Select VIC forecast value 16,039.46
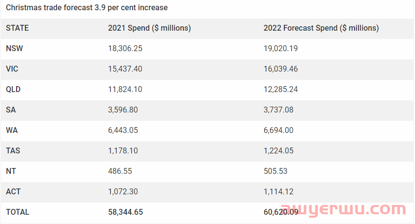This screenshot has height=224, width=415. point(280,69)
